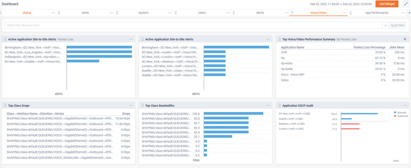Click the Seattle→VoIP→0 (BE) label
The height and width of the screenshot is (168, 411).
click(291, 119)
